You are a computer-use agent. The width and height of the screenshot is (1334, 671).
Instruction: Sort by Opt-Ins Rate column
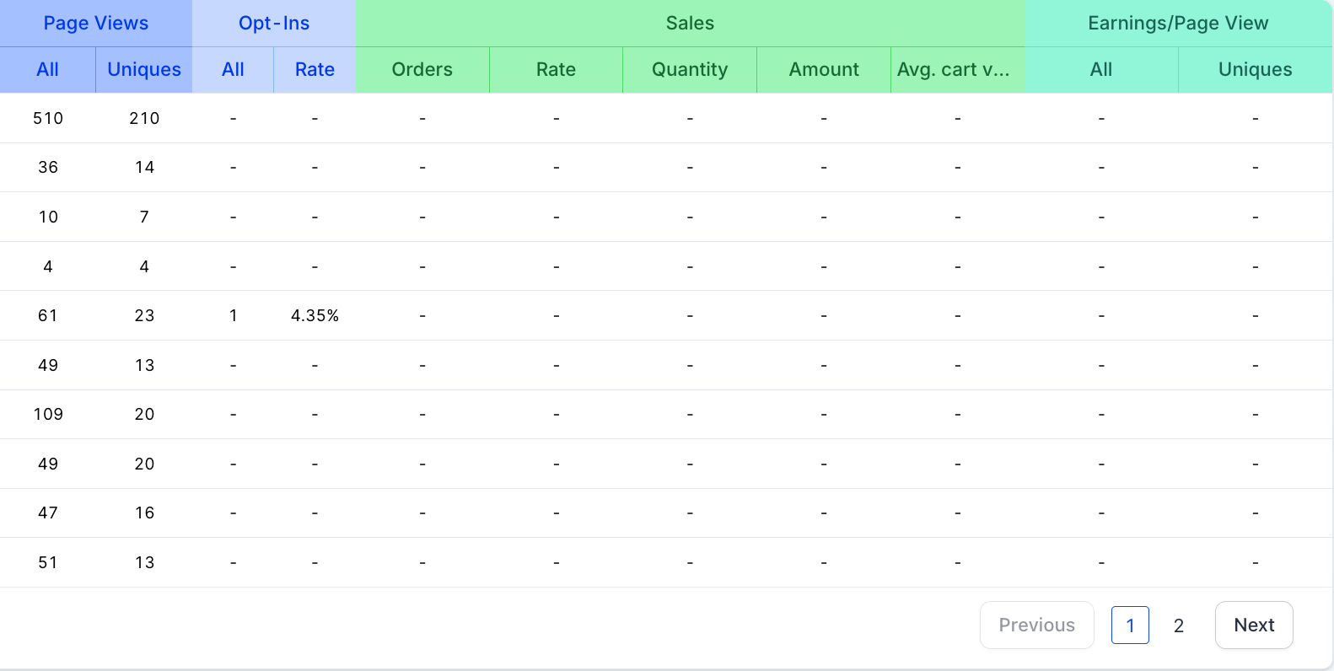pos(315,69)
